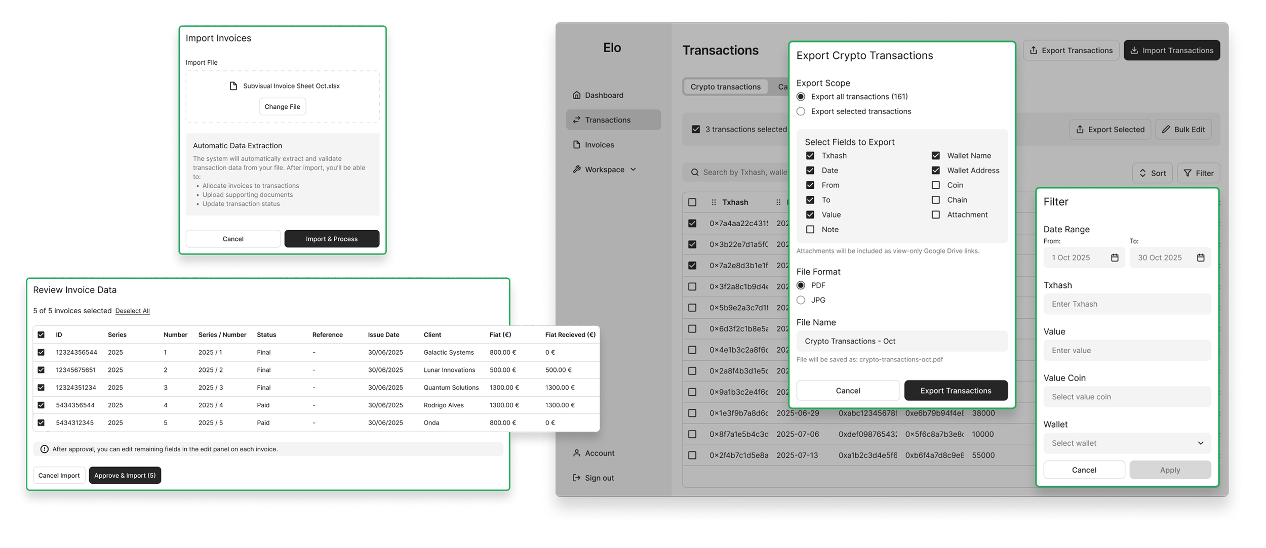Select the JPG file format option
The width and height of the screenshot is (1266, 548).
click(801, 300)
